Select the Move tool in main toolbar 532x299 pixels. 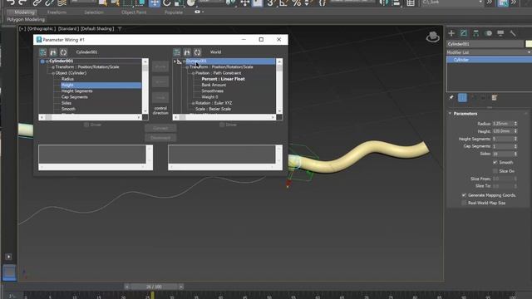(x=155, y=3)
